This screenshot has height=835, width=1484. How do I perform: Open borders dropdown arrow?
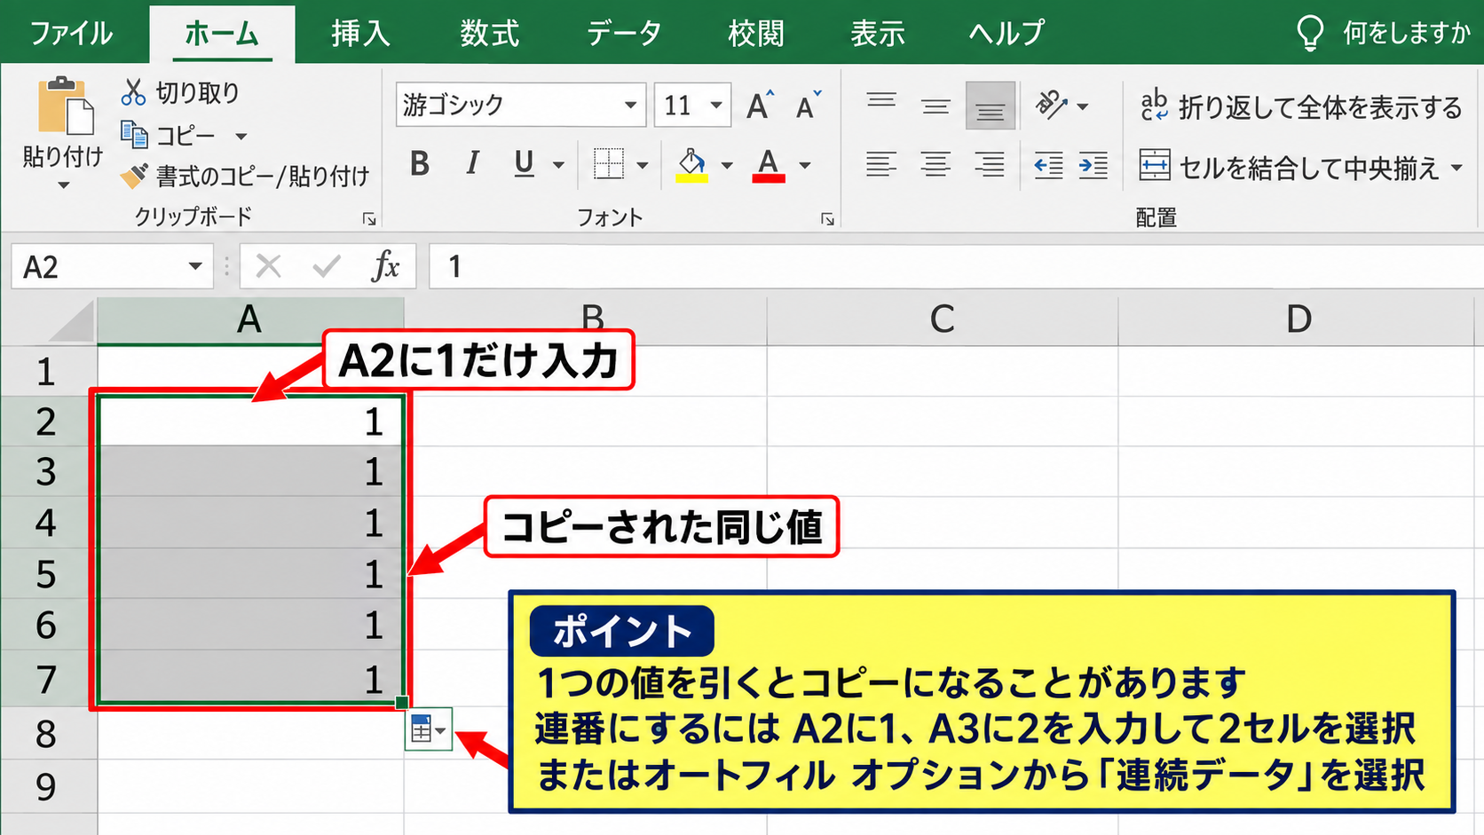click(642, 165)
